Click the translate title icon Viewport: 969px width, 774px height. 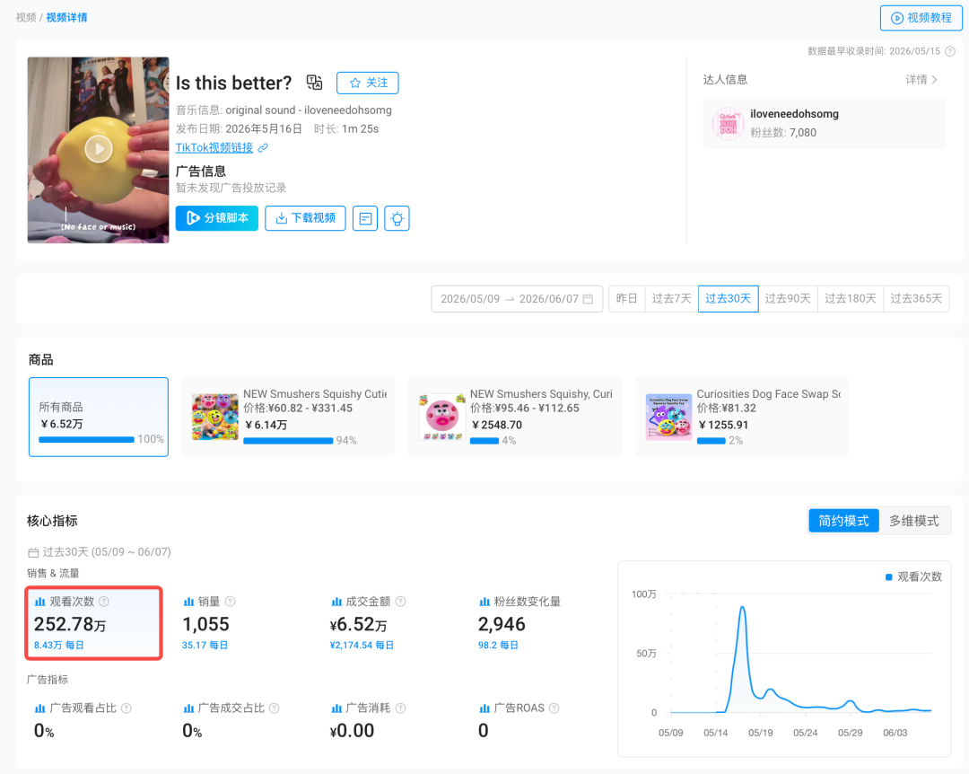pos(315,83)
